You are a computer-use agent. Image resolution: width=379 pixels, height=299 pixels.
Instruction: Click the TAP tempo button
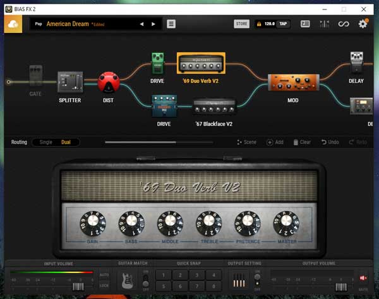coord(283,24)
